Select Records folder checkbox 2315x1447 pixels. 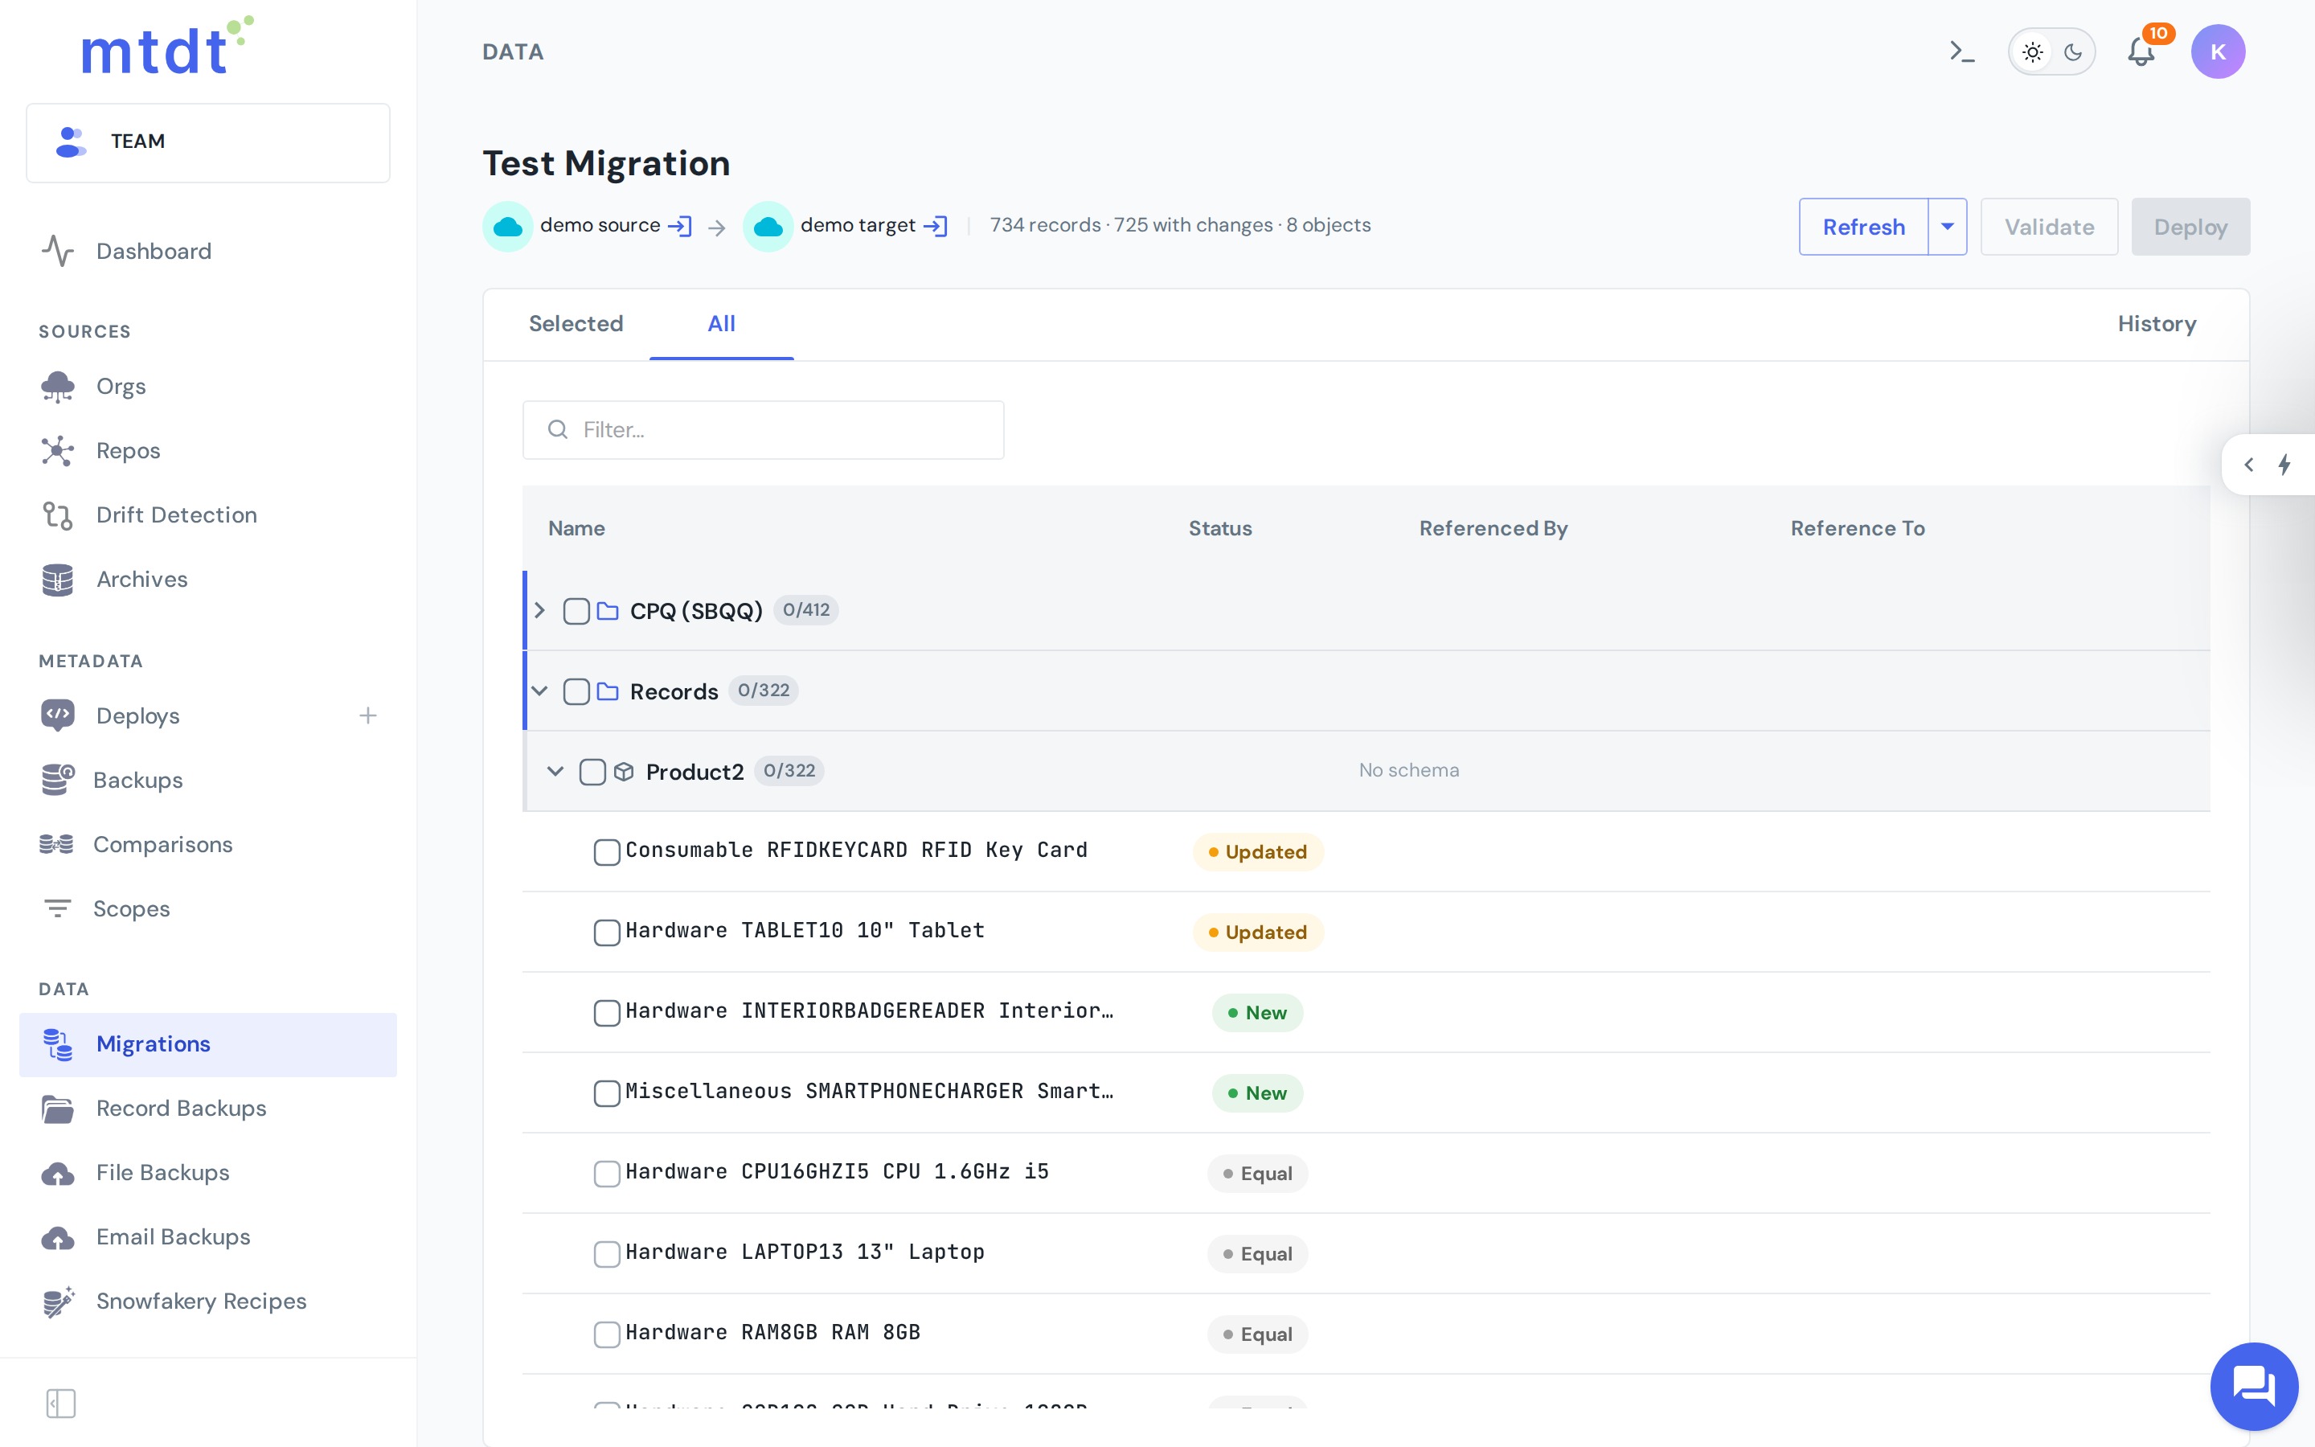(x=576, y=691)
